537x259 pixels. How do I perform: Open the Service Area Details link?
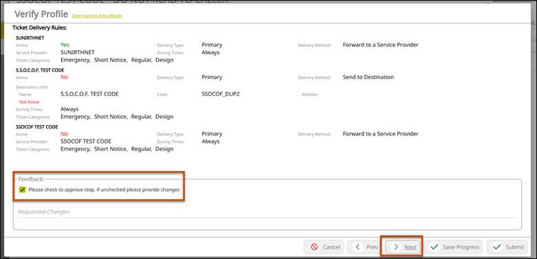(97, 16)
